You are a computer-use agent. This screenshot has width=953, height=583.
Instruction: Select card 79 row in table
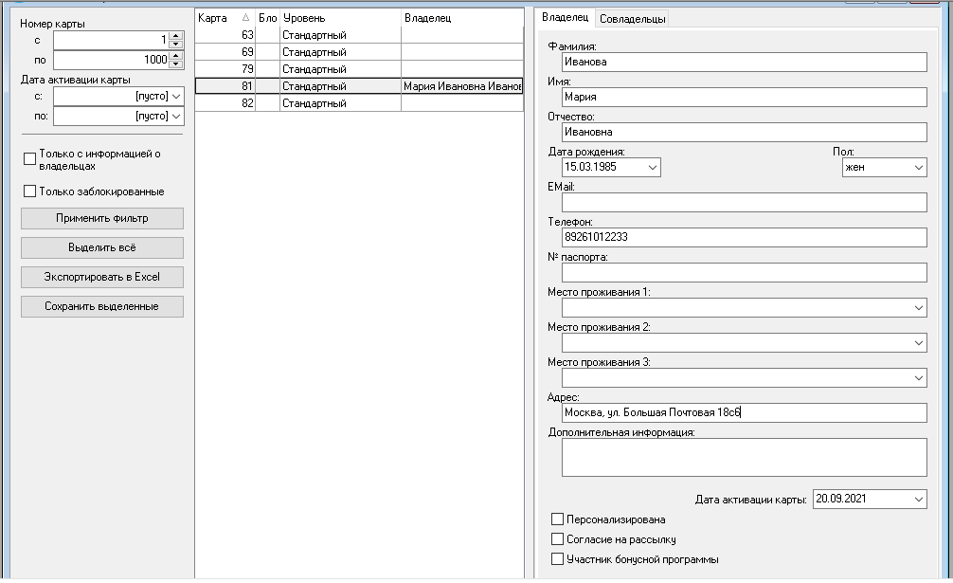pos(359,69)
